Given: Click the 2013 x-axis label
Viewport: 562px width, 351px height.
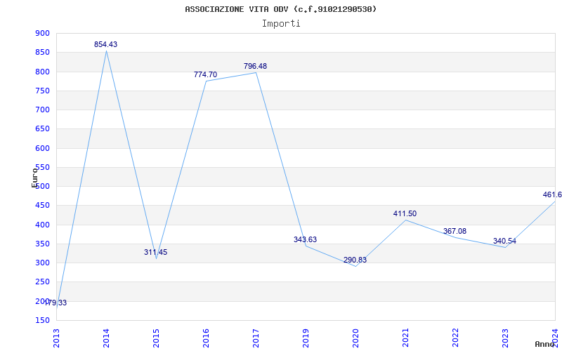Looking at the screenshot, I should pos(56,338).
